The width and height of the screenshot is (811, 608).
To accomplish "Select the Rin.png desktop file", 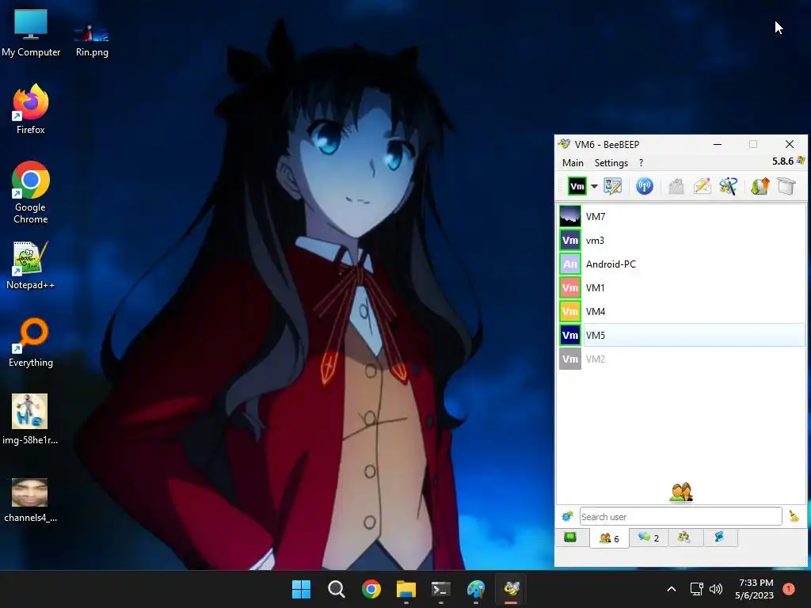I will [x=92, y=40].
